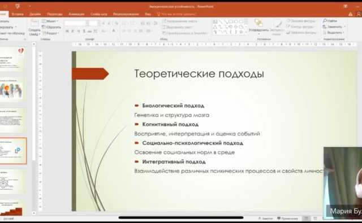Toggle italic К formatting

(73, 31)
